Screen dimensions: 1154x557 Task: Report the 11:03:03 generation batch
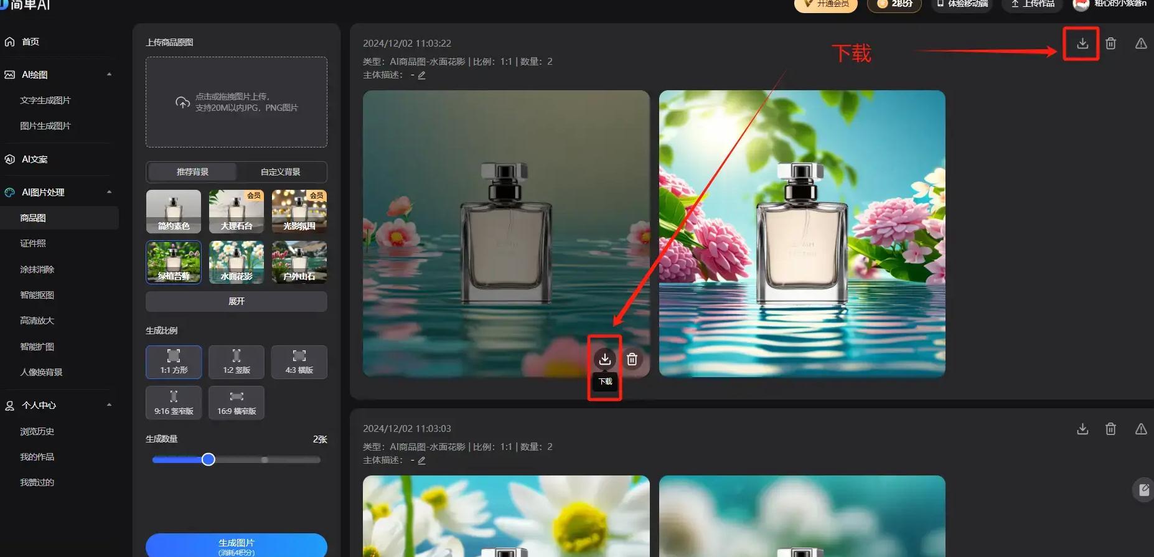click(x=1140, y=429)
